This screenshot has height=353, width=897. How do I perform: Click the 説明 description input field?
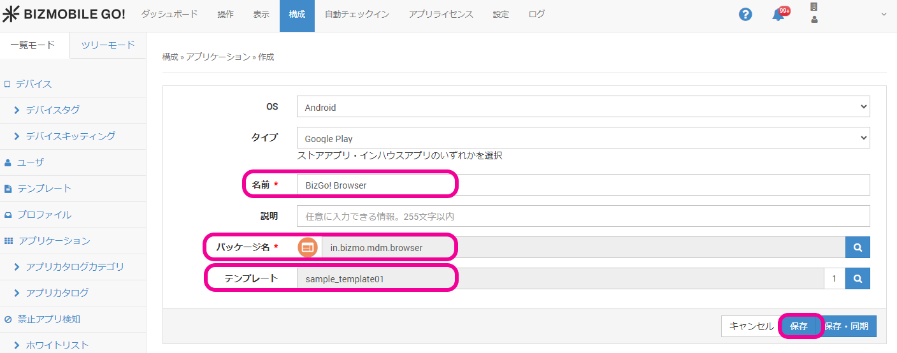(583, 216)
